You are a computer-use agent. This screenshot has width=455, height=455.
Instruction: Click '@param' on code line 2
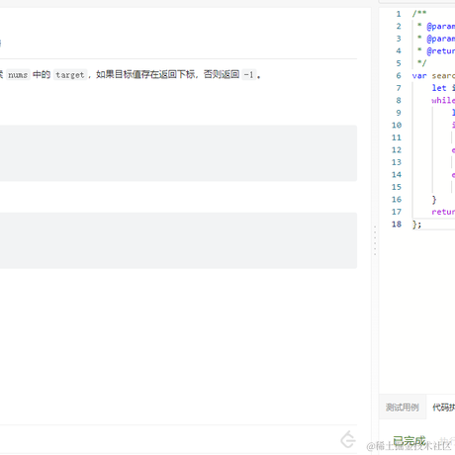[x=441, y=26]
